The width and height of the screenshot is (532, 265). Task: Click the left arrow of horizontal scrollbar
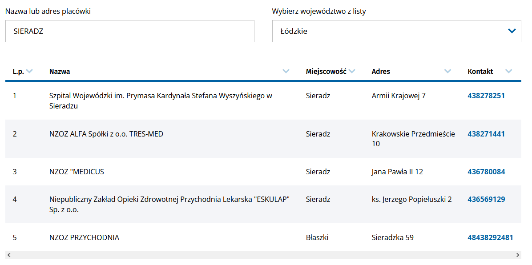pyautogui.click(x=9, y=255)
